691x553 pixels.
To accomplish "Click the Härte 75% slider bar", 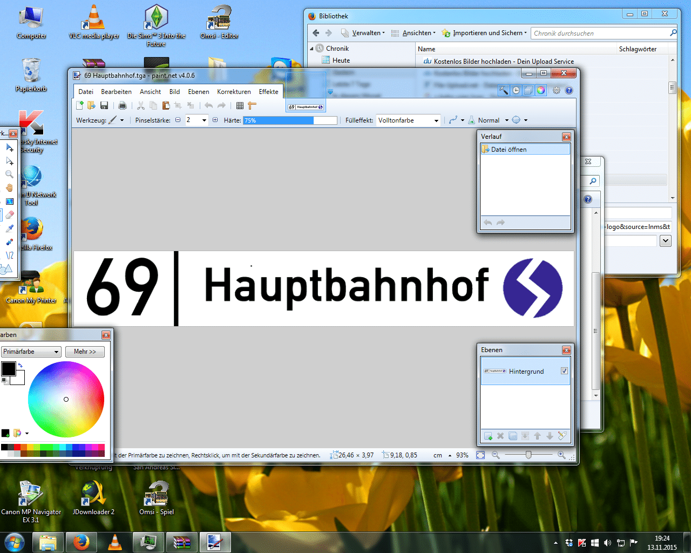I will point(290,120).
